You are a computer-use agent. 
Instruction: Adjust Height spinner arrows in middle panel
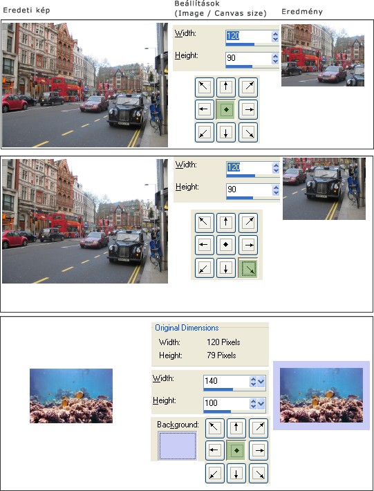276,190
